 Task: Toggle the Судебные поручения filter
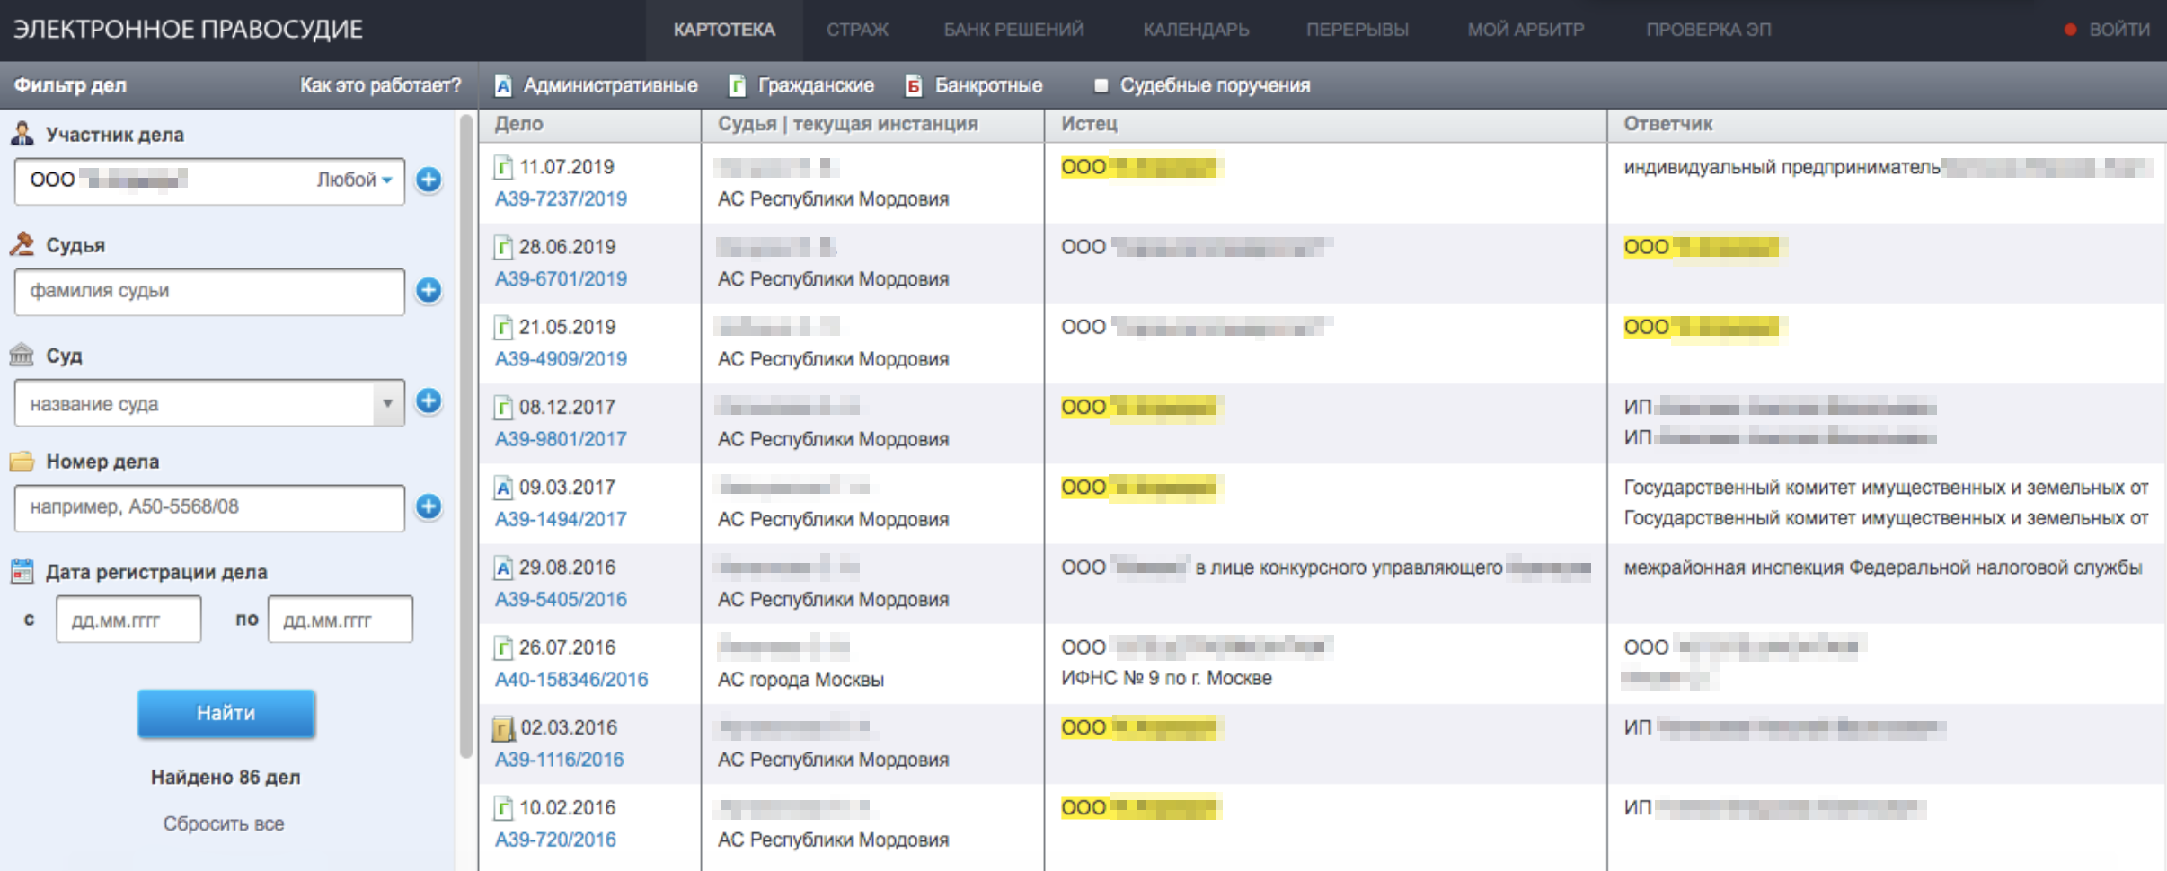[x=1202, y=85]
